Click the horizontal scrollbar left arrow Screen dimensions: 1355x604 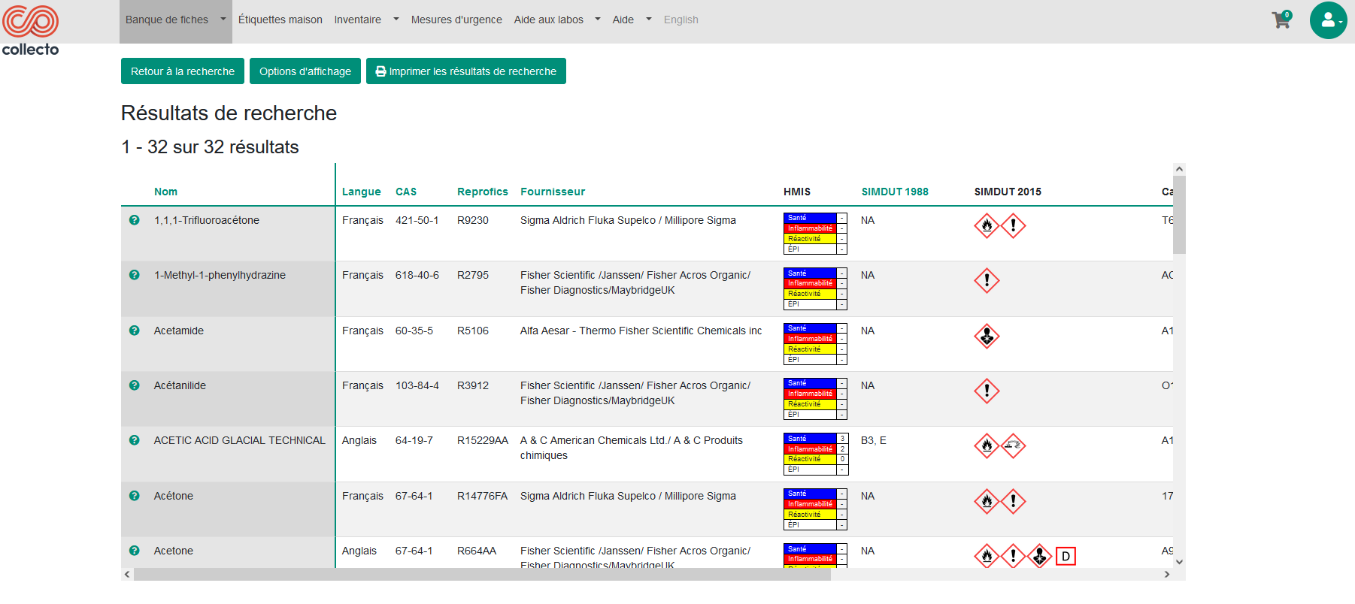coord(127,574)
